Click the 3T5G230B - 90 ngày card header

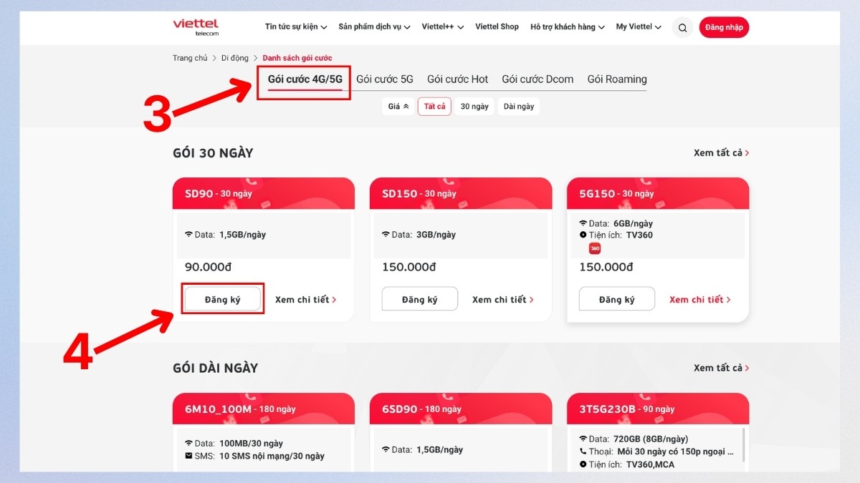coord(658,409)
